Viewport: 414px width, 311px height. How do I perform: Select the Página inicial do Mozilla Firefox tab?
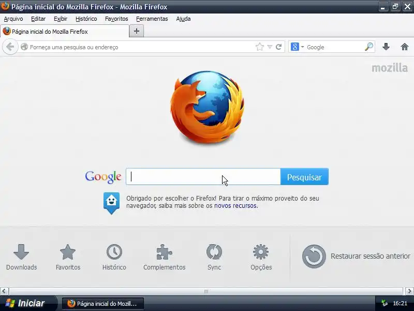(65, 32)
